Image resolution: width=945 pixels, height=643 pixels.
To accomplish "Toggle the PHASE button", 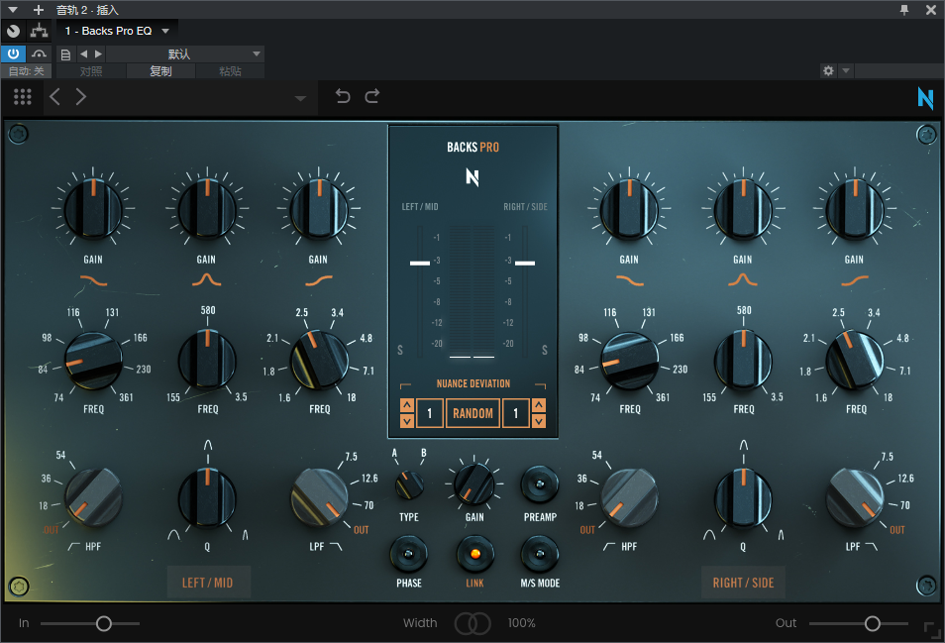I will pyautogui.click(x=409, y=554).
